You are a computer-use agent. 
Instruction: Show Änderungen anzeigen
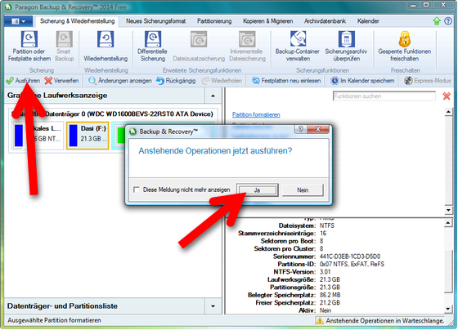point(120,81)
